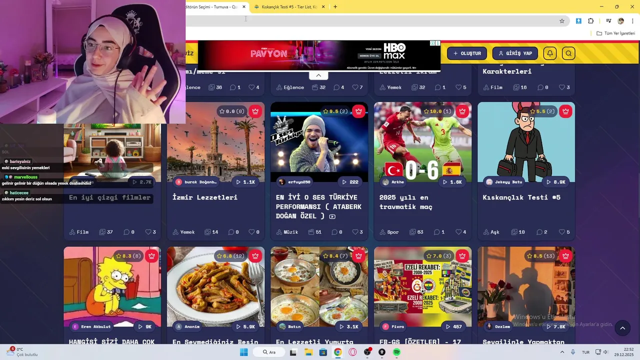Open the okra dish thumbnail

pos(215,286)
